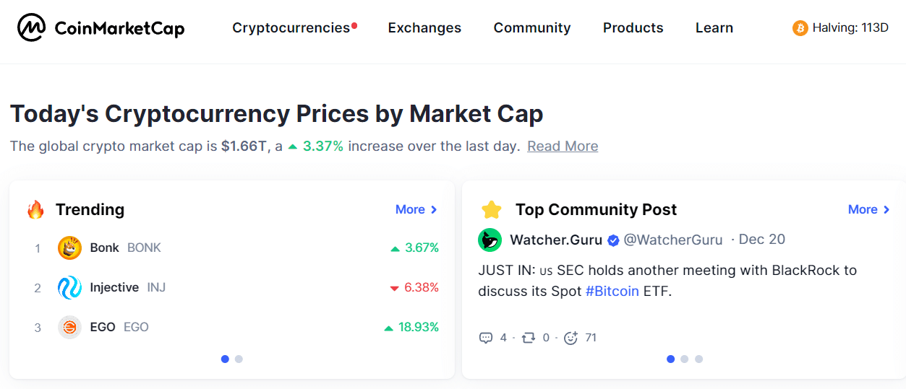Select the second Community Post carousel dot
The image size is (906, 389).
click(684, 359)
